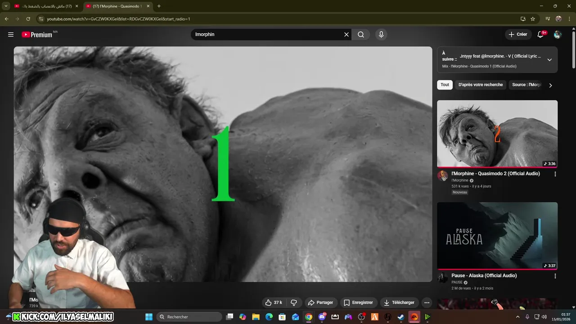Reload the page in Chrome
This screenshot has height=324, width=576.
[28, 19]
